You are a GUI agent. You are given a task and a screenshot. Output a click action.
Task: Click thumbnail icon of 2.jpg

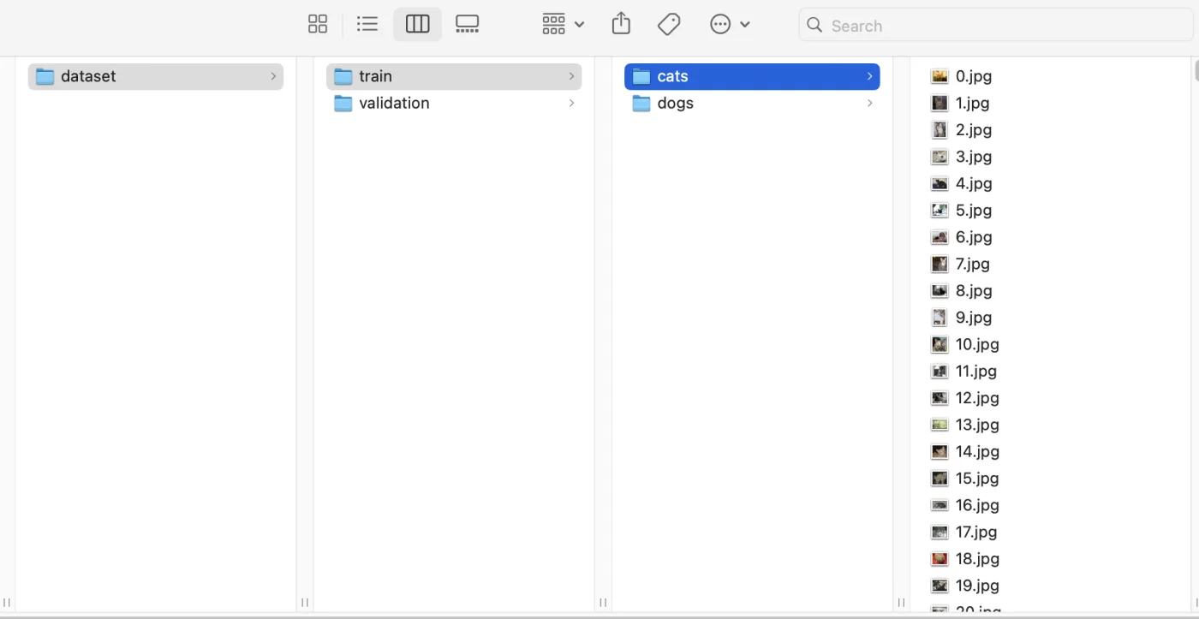[940, 130]
